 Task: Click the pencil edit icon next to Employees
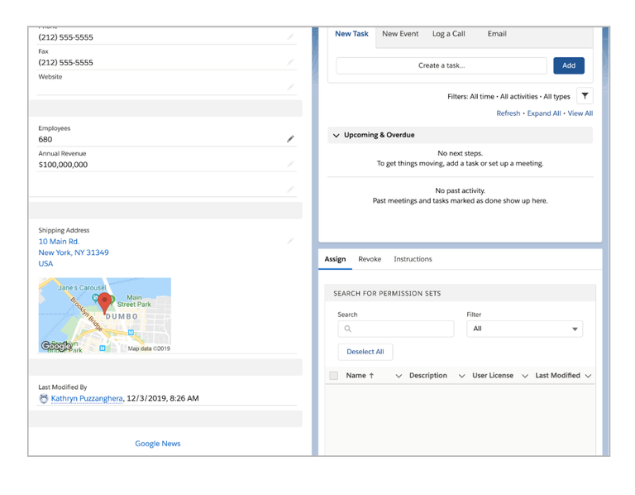pyautogui.click(x=290, y=139)
